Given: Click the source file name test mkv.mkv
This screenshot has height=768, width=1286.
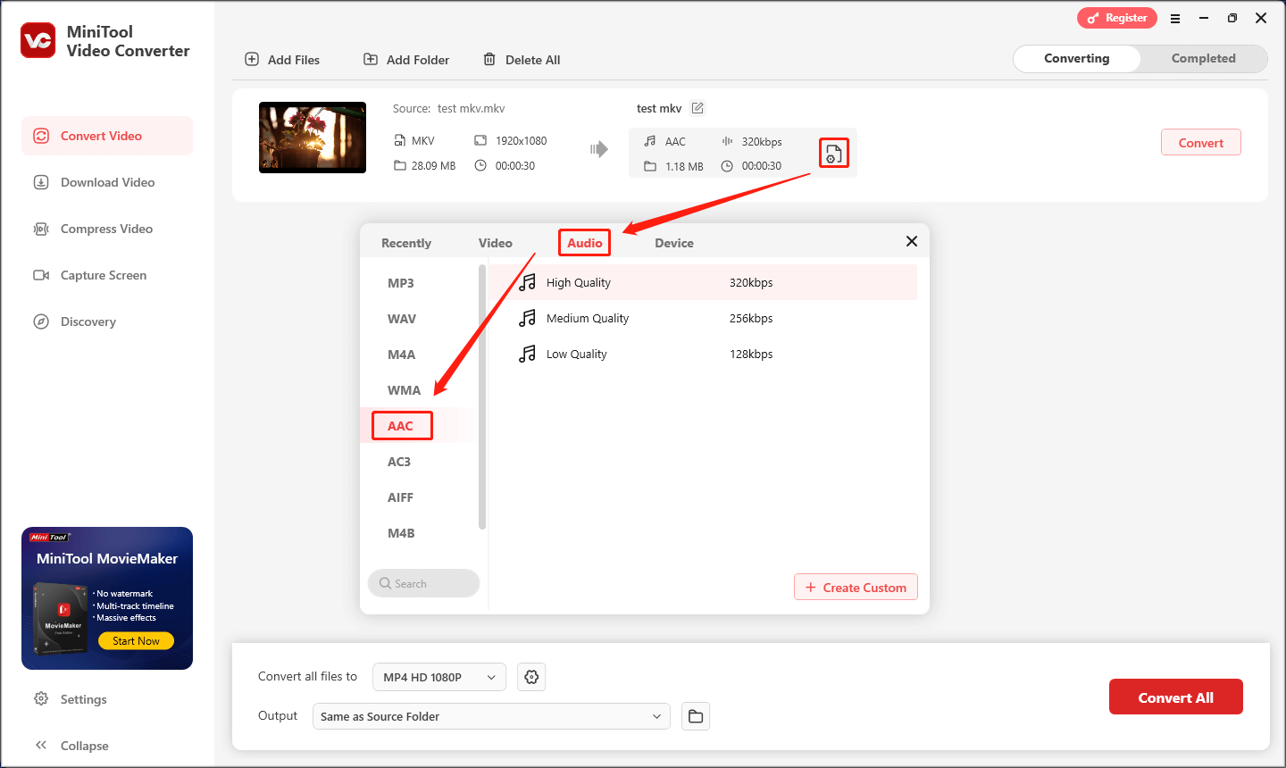Looking at the screenshot, I should pyautogui.click(x=471, y=108).
